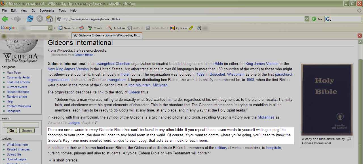Reload the page with the refresh icon
The width and height of the screenshot is (363, 164).
point(30,19)
